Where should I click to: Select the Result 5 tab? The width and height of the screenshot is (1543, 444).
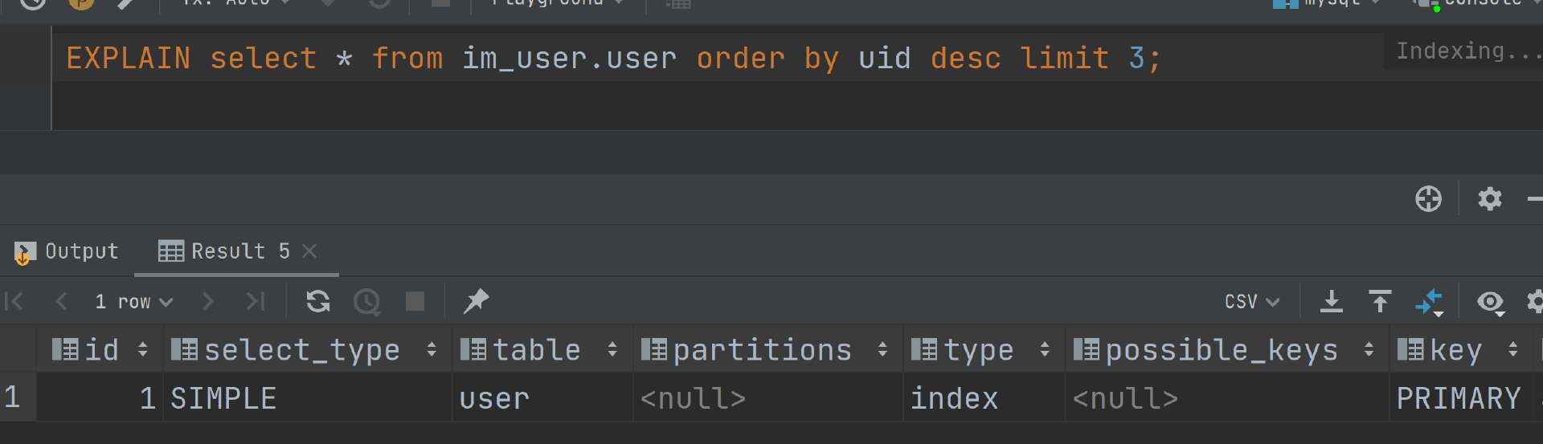click(227, 251)
